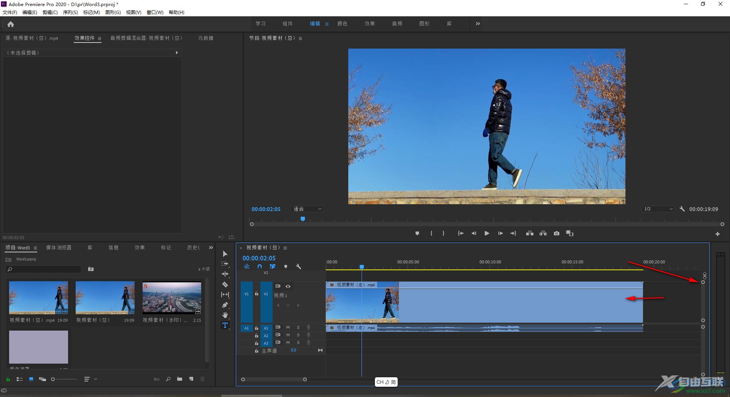Go to the Home screen icon

click(11, 24)
